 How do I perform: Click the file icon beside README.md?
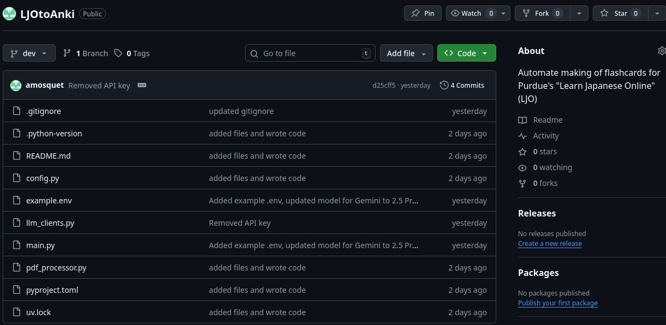pyautogui.click(x=16, y=156)
